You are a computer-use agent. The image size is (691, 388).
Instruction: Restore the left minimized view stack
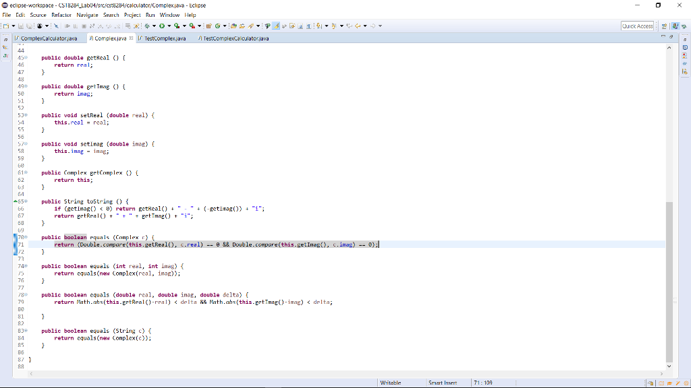(x=5, y=39)
